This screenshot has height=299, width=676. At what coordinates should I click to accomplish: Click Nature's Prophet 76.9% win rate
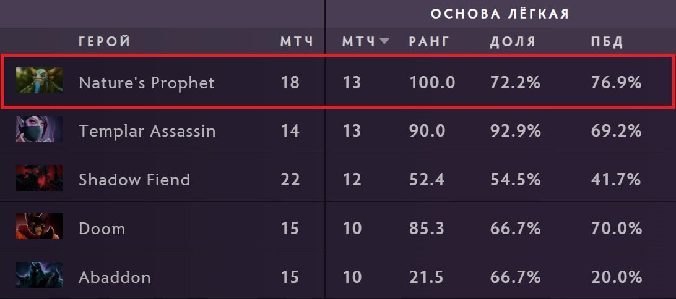pyautogui.click(x=616, y=83)
